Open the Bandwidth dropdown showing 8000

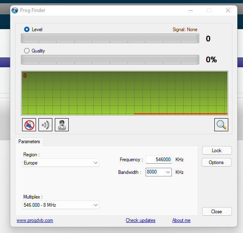(159, 172)
